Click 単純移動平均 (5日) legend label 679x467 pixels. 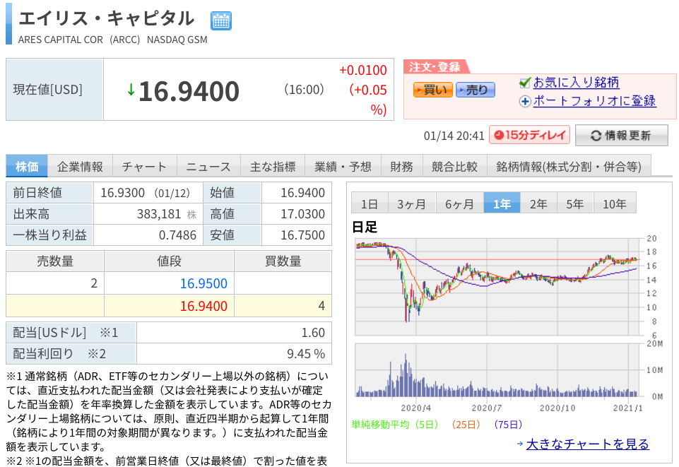click(395, 425)
